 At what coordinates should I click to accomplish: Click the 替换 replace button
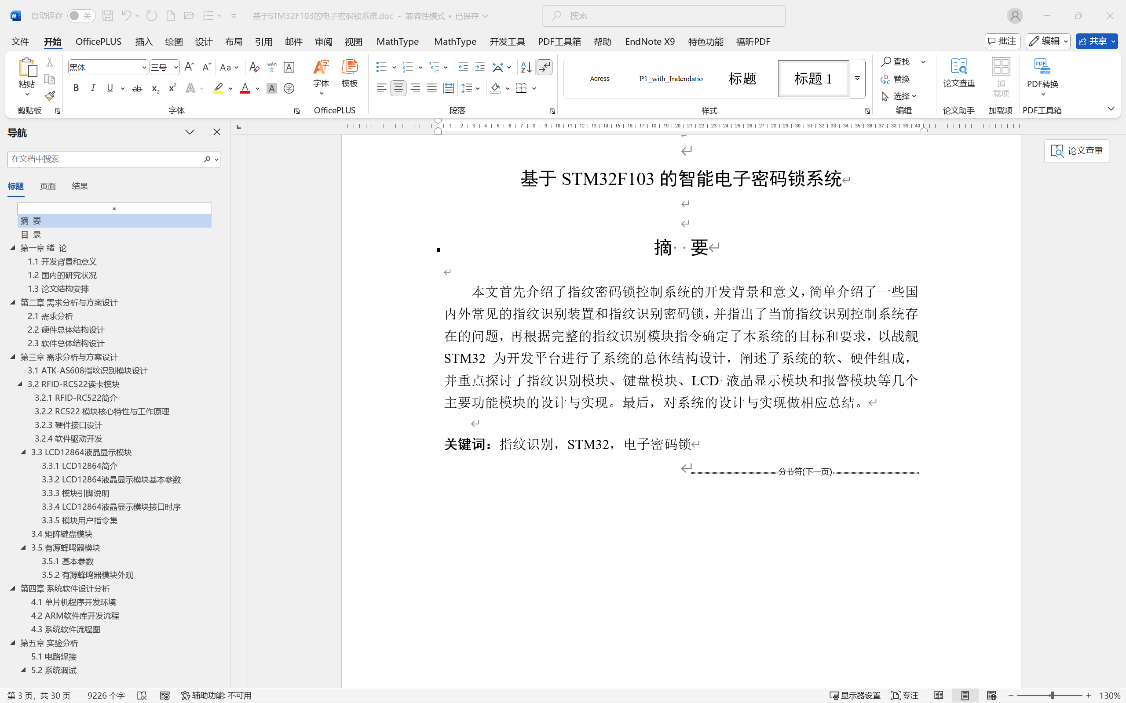[x=895, y=79]
